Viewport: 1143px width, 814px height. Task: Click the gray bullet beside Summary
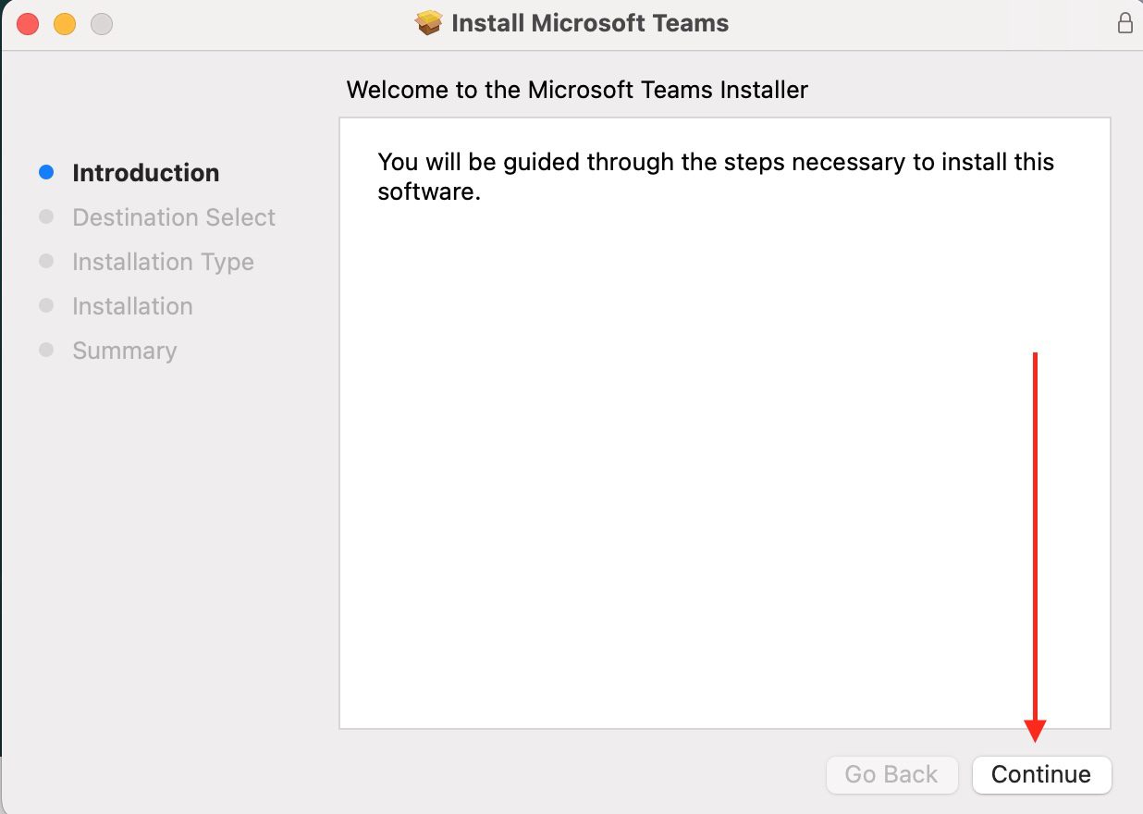(46, 350)
